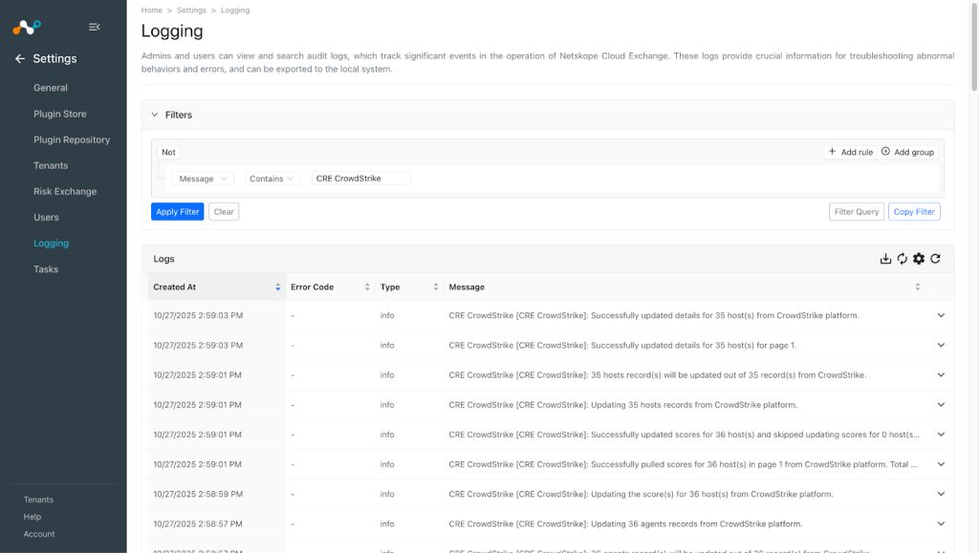Open Plugin Repository in sidebar
This screenshot has height=553, width=979.
pyautogui.click(x=72, y=139)
